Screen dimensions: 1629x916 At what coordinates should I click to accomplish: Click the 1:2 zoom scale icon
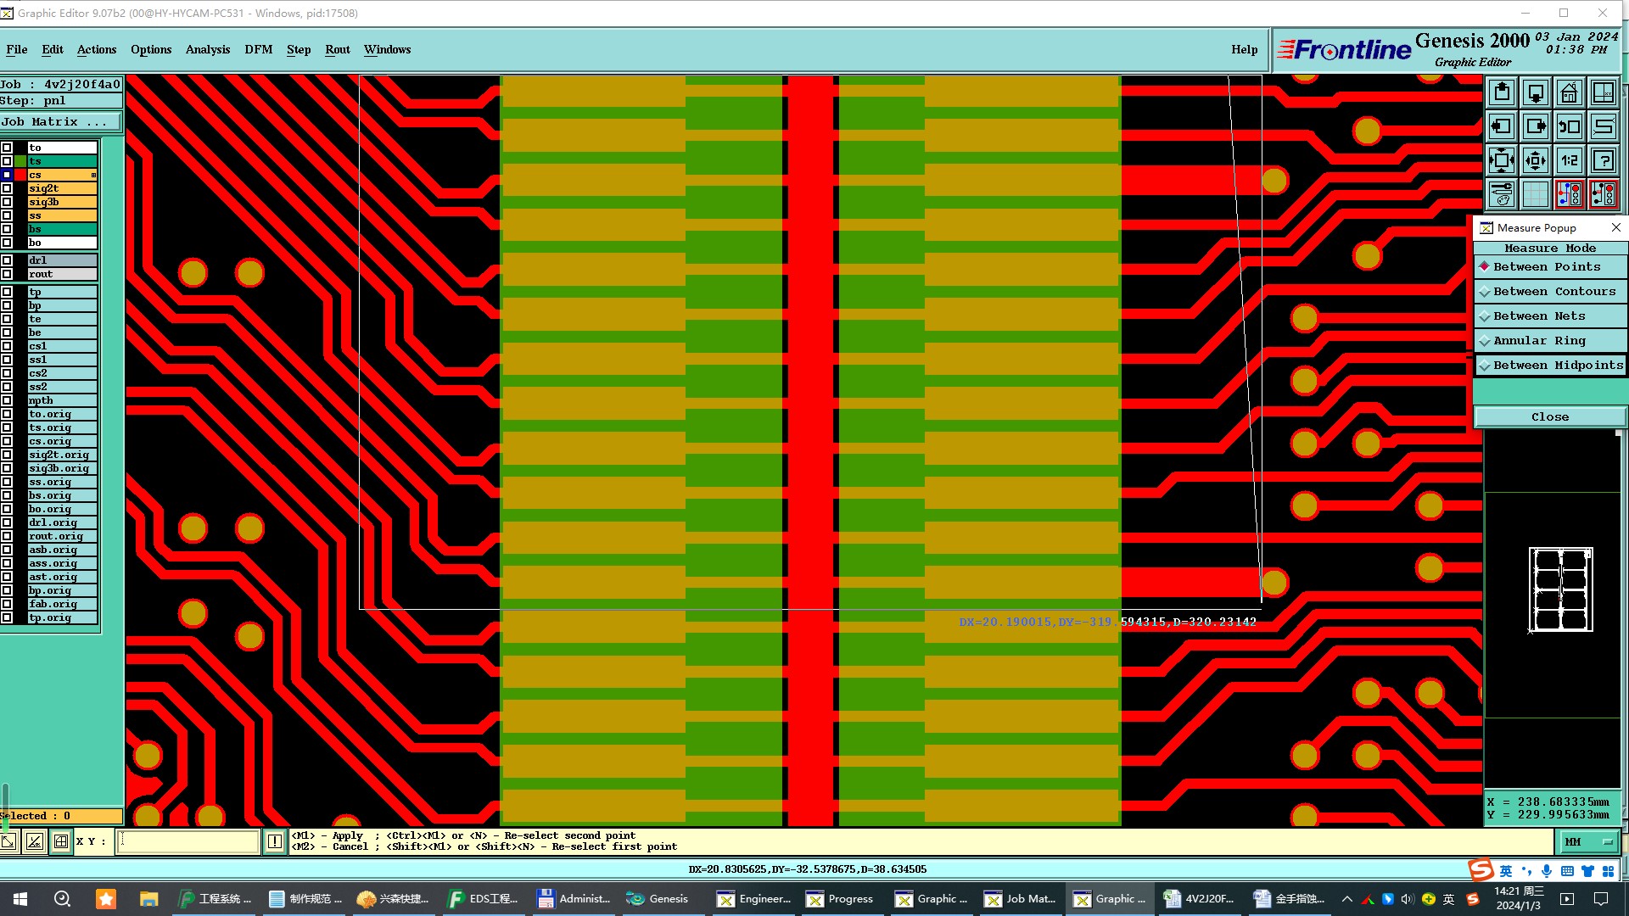click(1569, 161)
